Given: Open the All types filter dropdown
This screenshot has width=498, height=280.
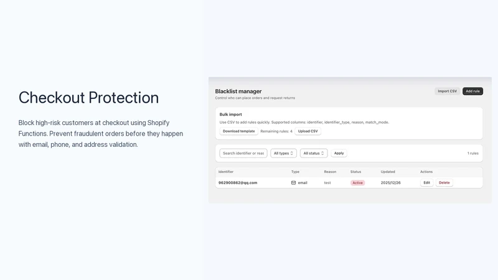Looking at the screenshot, I should pos(283,153).
